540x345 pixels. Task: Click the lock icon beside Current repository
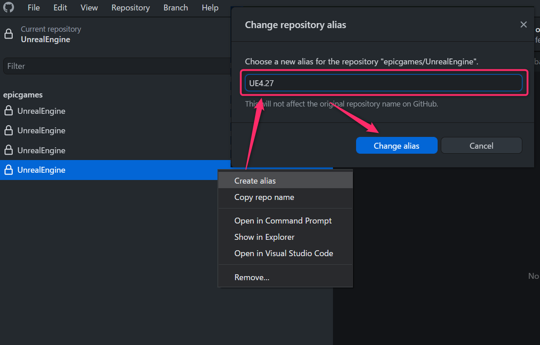[9, 34]
